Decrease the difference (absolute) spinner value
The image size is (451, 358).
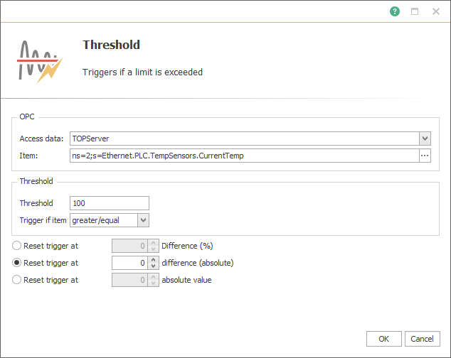pyautogui.click(x=154, y=266)
